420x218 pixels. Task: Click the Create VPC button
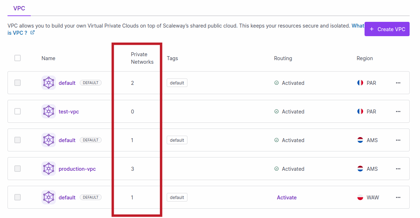coord(387,29)
